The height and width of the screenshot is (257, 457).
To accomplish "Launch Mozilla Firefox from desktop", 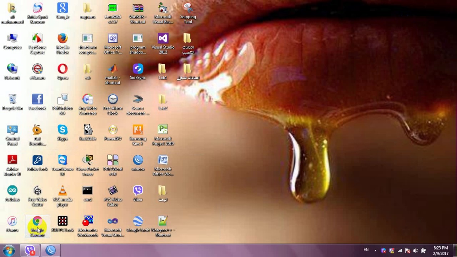I will coord(62,44).
